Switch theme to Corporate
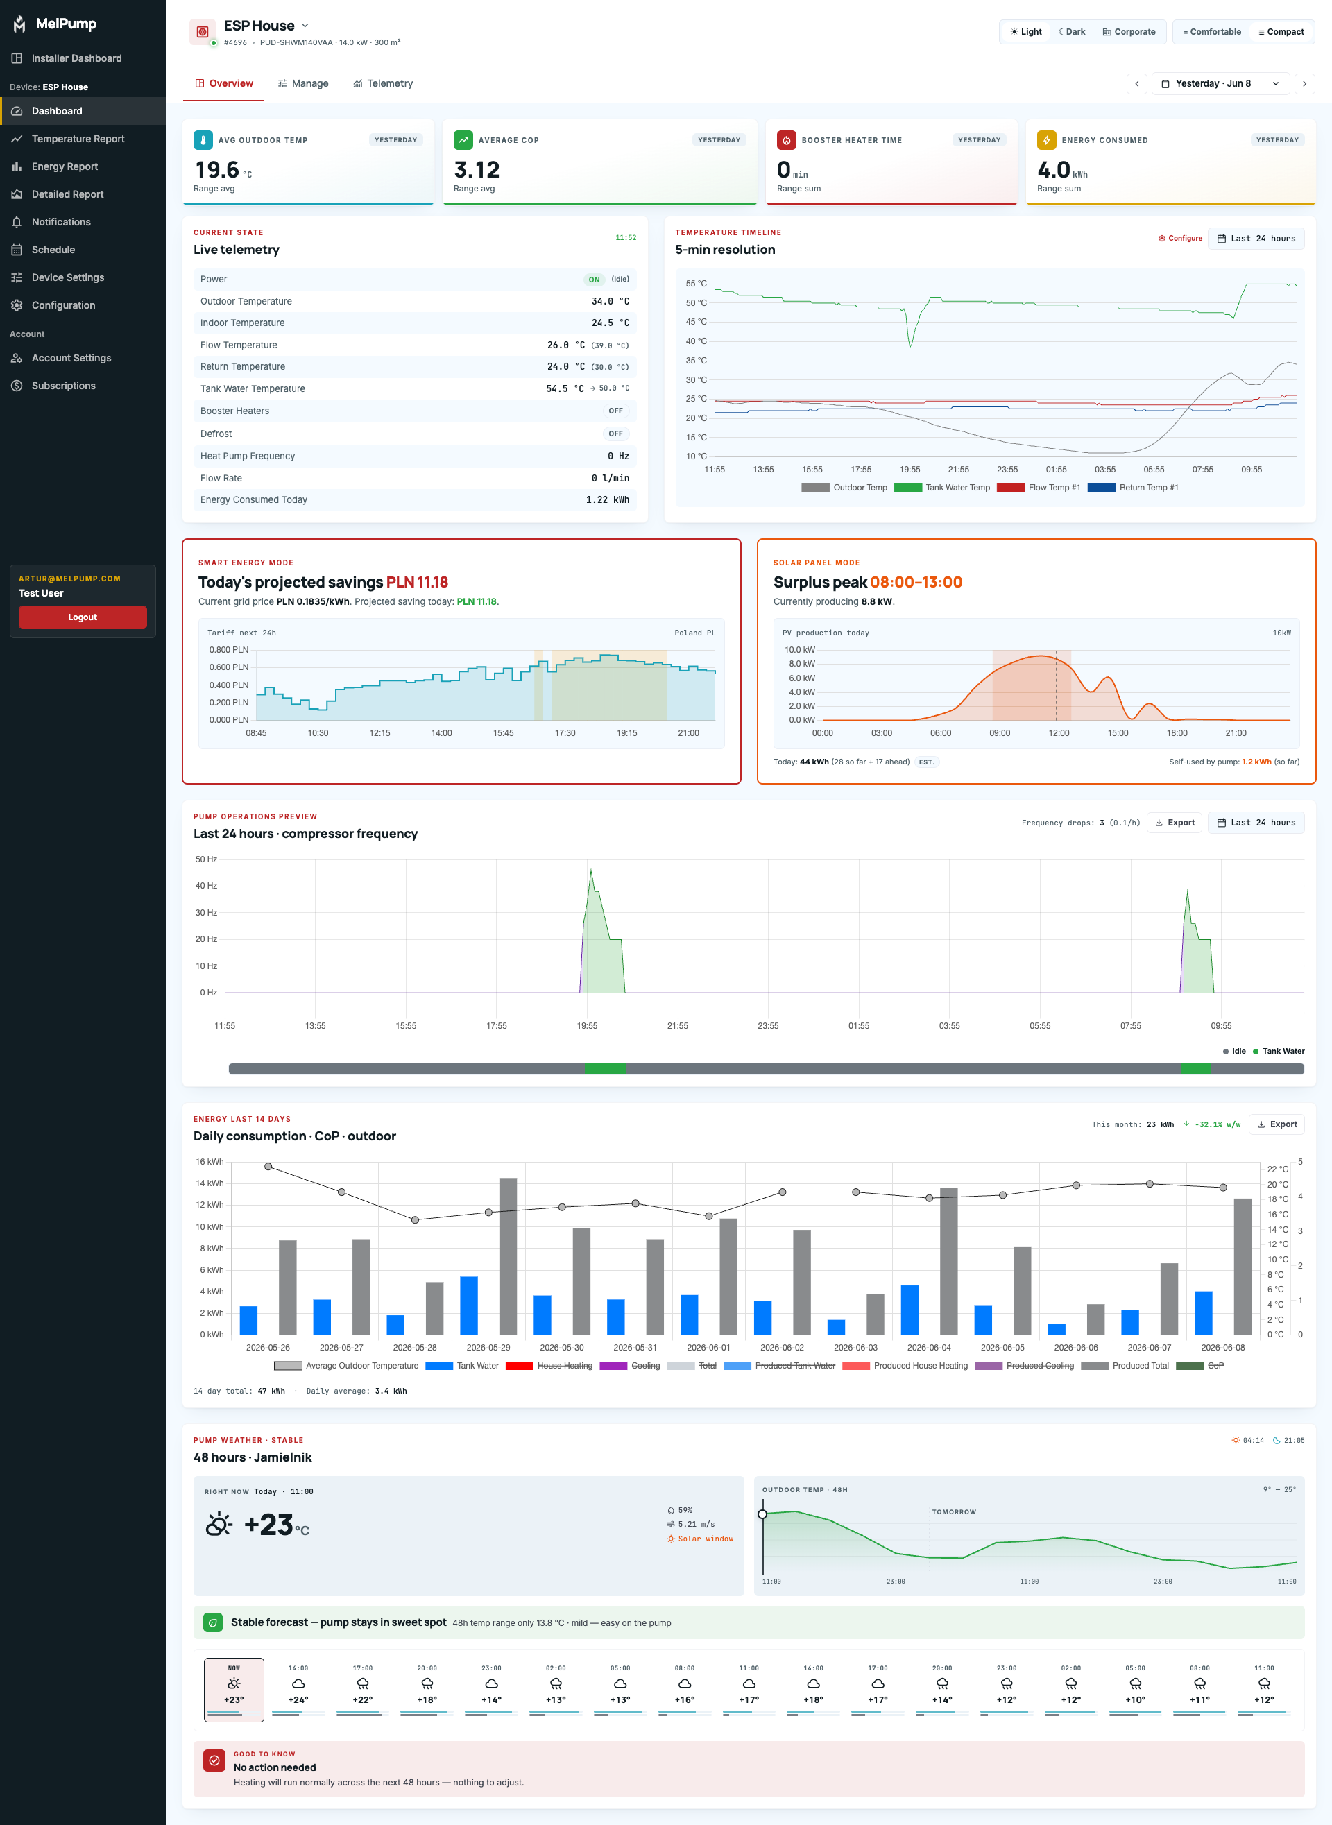This screenshot has width=1332, height=1825. 1129,32
